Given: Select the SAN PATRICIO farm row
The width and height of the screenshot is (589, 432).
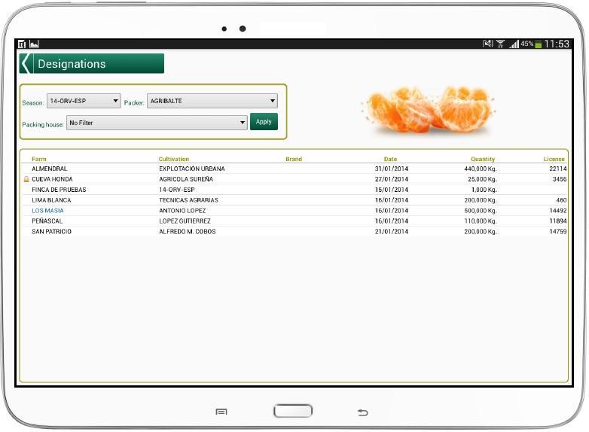Looking at the screenshot, I should click(294, 232).
